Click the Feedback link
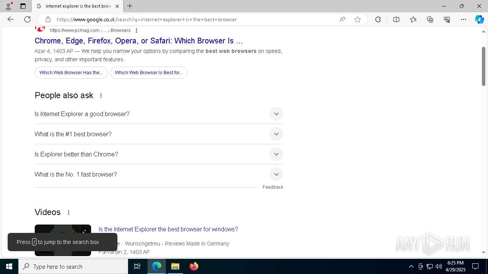Image resolution: width=488 pixels, height=274 pixels. (x=273, y=187)
